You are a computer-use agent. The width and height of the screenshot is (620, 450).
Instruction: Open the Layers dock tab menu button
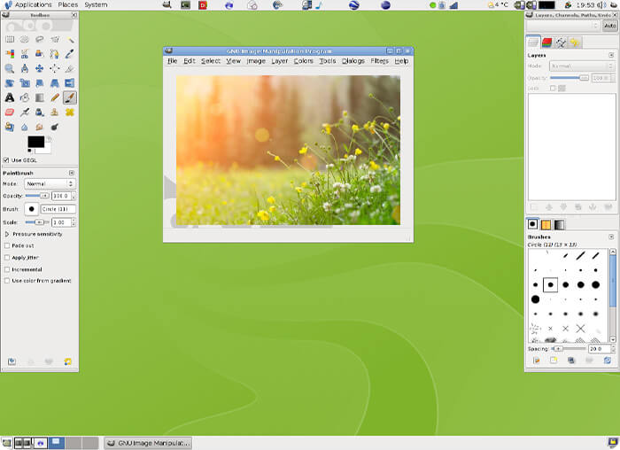pos(611,55)
